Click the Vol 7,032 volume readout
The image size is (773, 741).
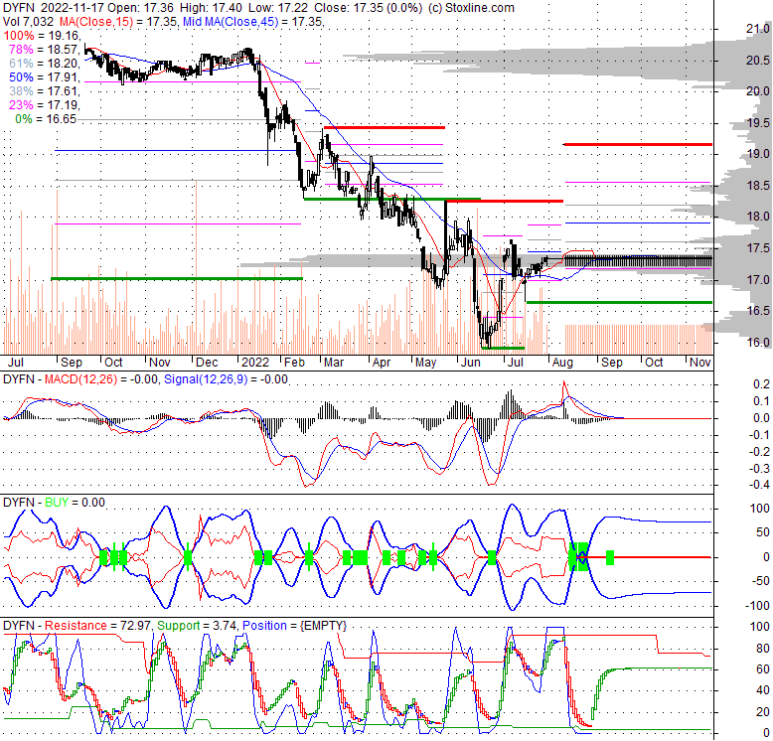pos(28,22)
